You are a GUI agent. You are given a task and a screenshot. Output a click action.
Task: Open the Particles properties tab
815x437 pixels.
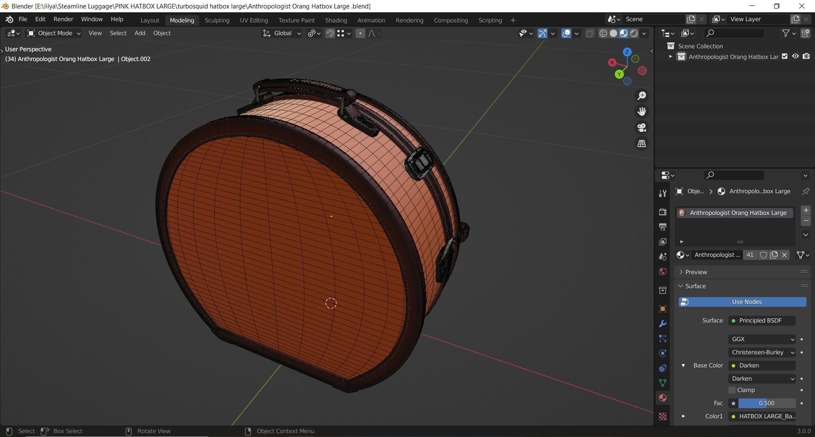[663, 338]
